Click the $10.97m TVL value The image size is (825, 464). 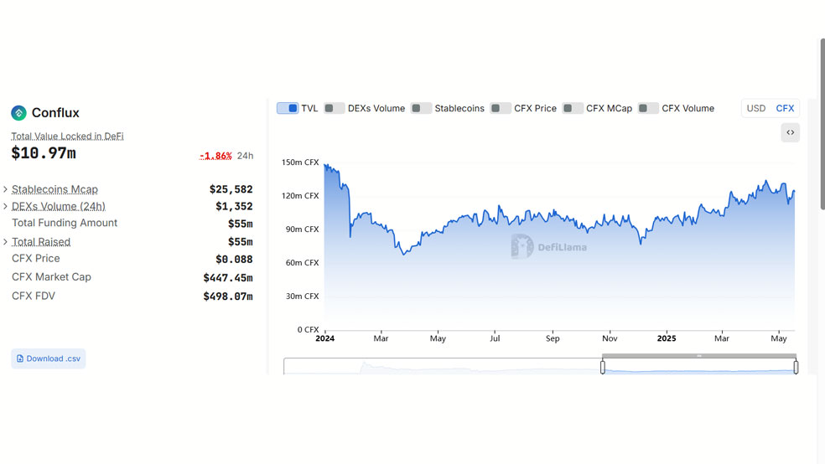tap(44, 153)
